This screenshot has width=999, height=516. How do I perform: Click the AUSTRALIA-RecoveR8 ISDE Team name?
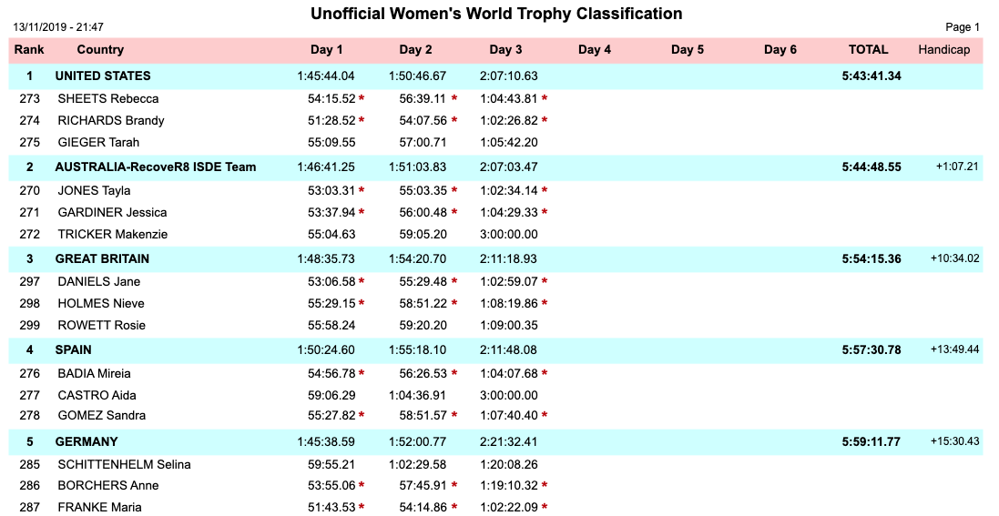(x=156, y=167)
